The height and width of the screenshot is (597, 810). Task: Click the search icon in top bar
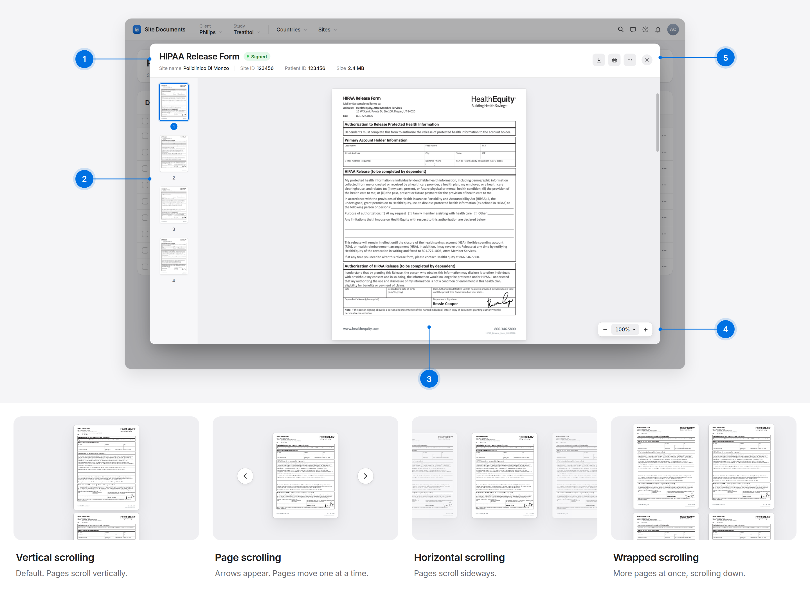[620, 30]
